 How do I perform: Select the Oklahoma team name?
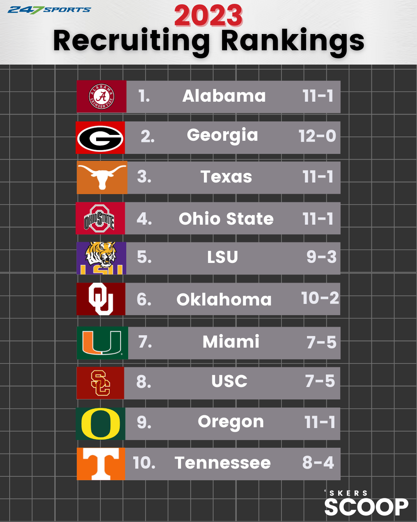(224, 300)
